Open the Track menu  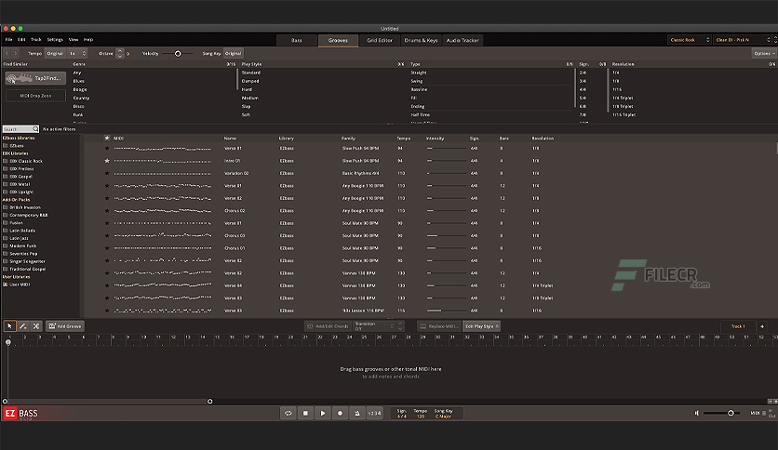coord(35,40)
